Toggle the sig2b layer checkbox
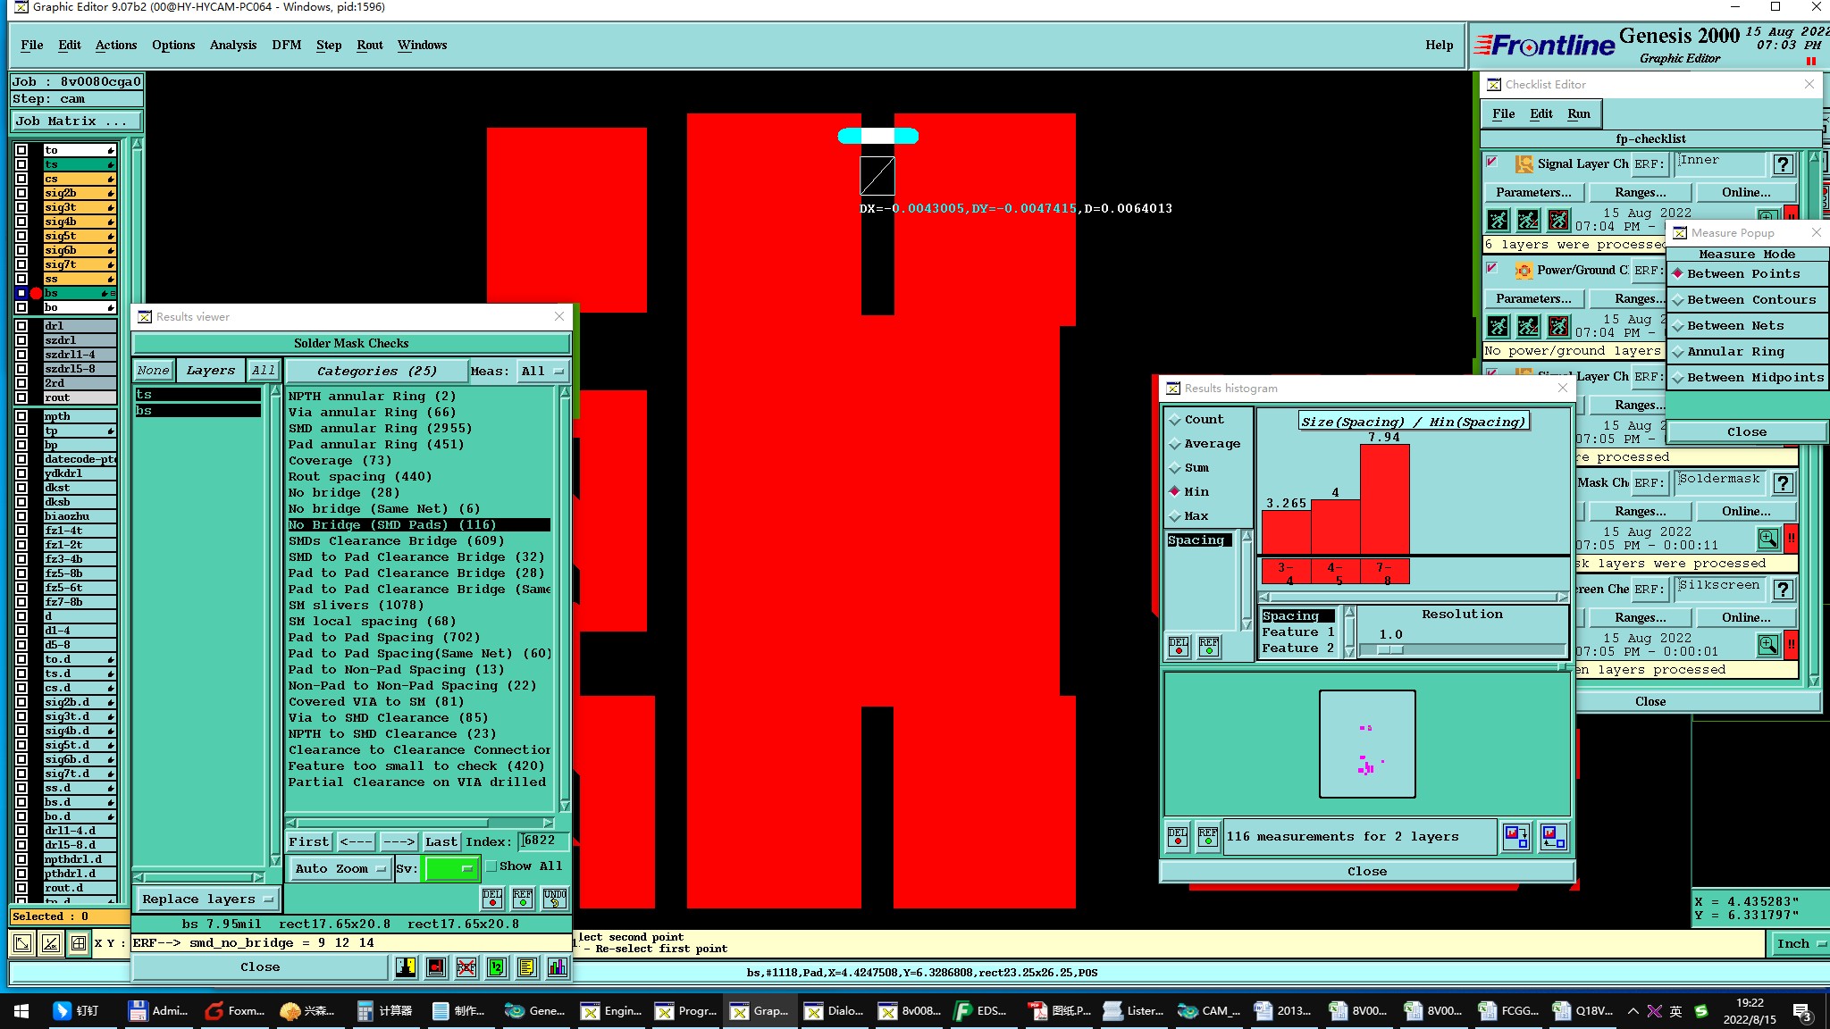The height and width of the screenshot is (1029, 1830). [x=21, y=193]
